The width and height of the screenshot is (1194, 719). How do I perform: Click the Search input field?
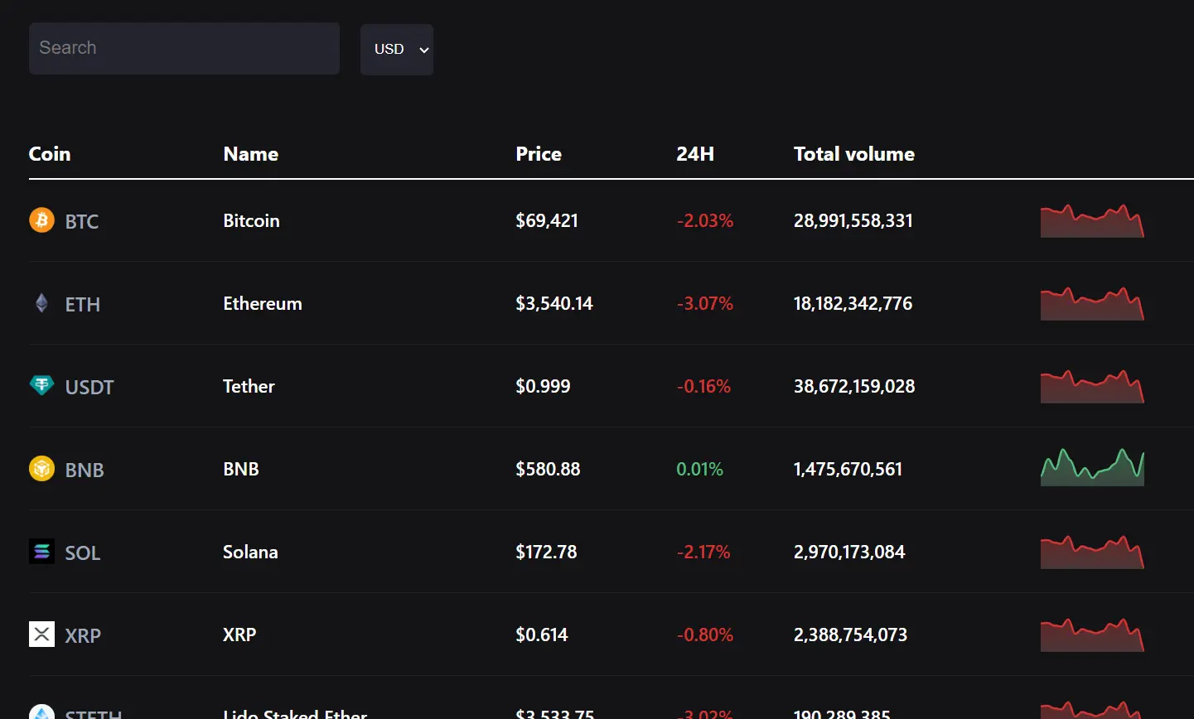pos(184,48)
